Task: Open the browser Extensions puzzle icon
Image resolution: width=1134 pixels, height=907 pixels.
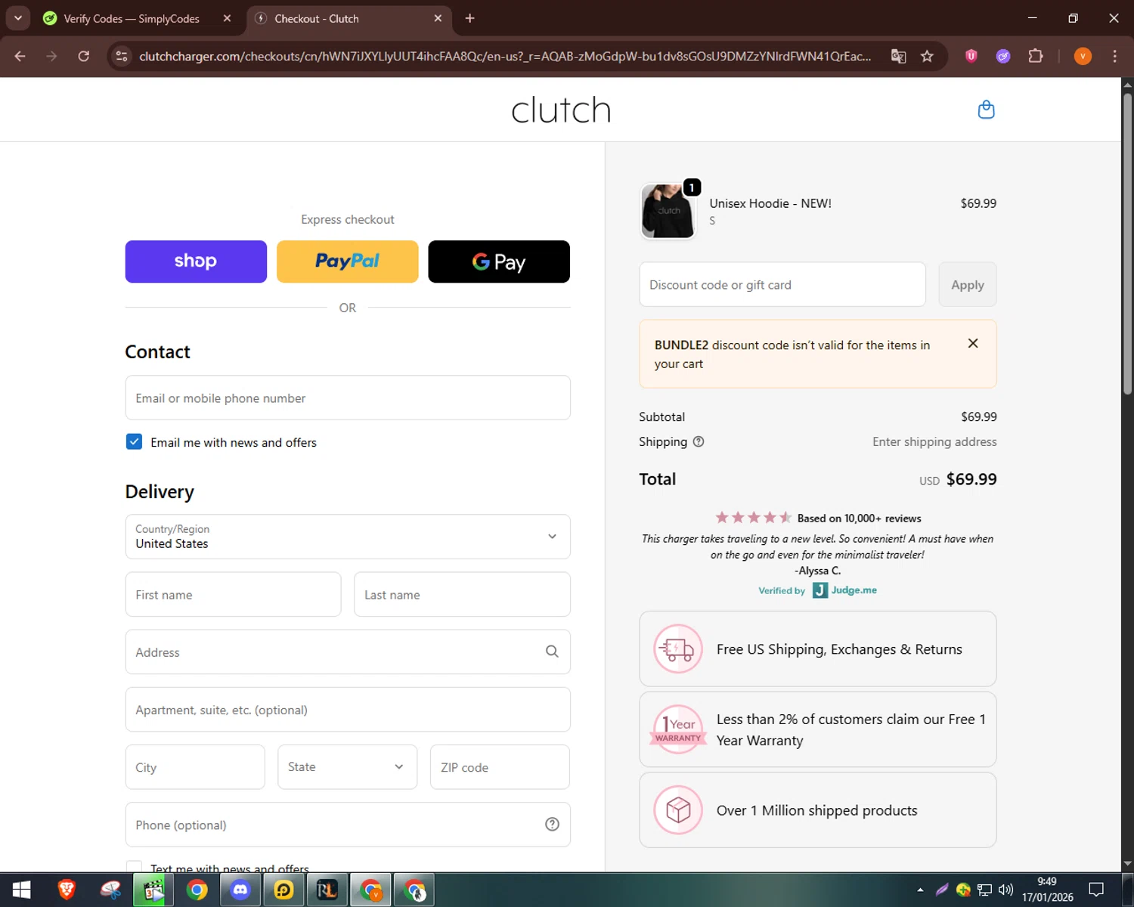Action: point(1036,56)
